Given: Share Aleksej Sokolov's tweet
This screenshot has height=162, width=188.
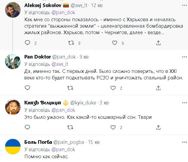Looking at the screenshot, I should pyautogui.click(x=158, y=43).
